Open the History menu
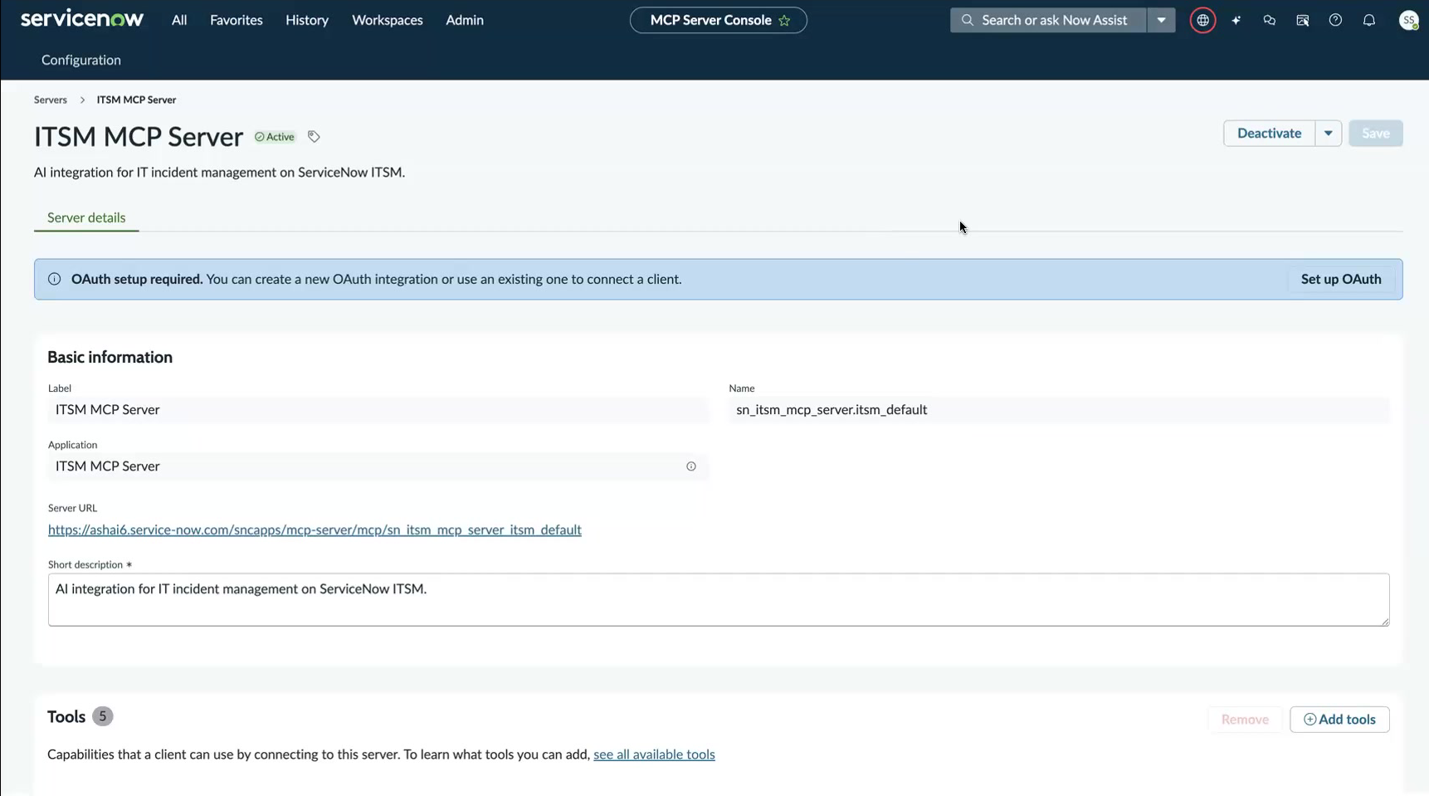1429x796 pixels. click(307, 20)
